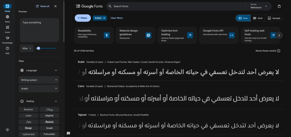Click the Language globe icon
Image resolution: width=291 pixels, height=137 pixels.
coord(22,70)
